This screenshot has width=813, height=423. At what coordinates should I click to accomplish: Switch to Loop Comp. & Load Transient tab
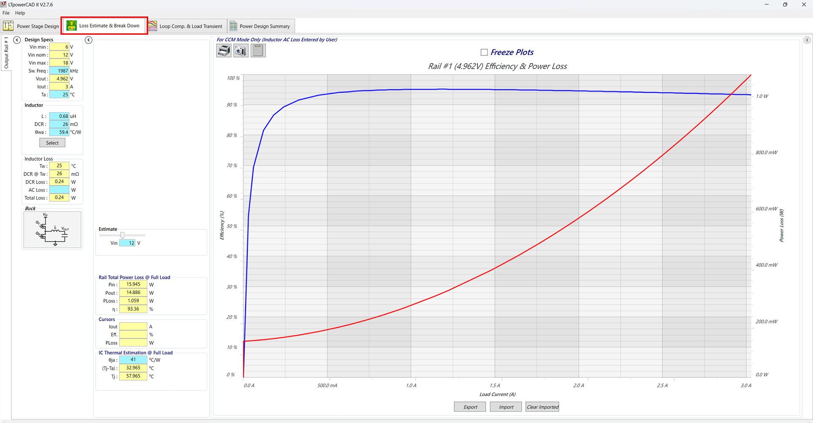(191, 26)
